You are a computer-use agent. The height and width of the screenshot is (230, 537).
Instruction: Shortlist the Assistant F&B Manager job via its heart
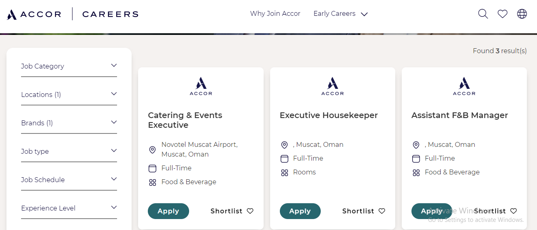(x=514, y=211)
